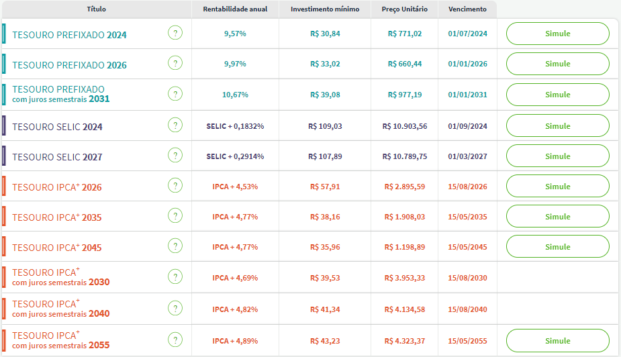Click help icon for IPCA+ juros semestrais 2055
Viewport: 621px width, 357px height.
click(x=175, y=340)
